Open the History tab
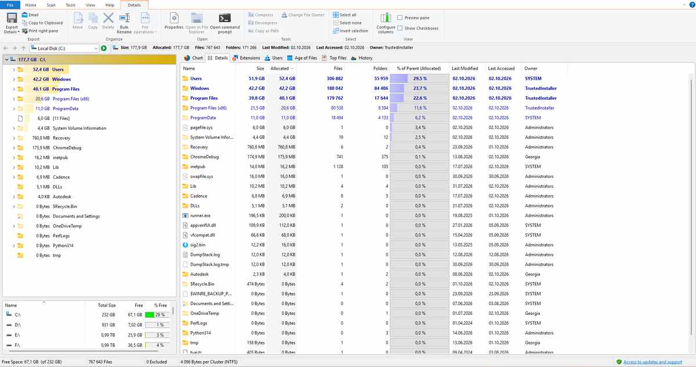 (x=362, y=58)
